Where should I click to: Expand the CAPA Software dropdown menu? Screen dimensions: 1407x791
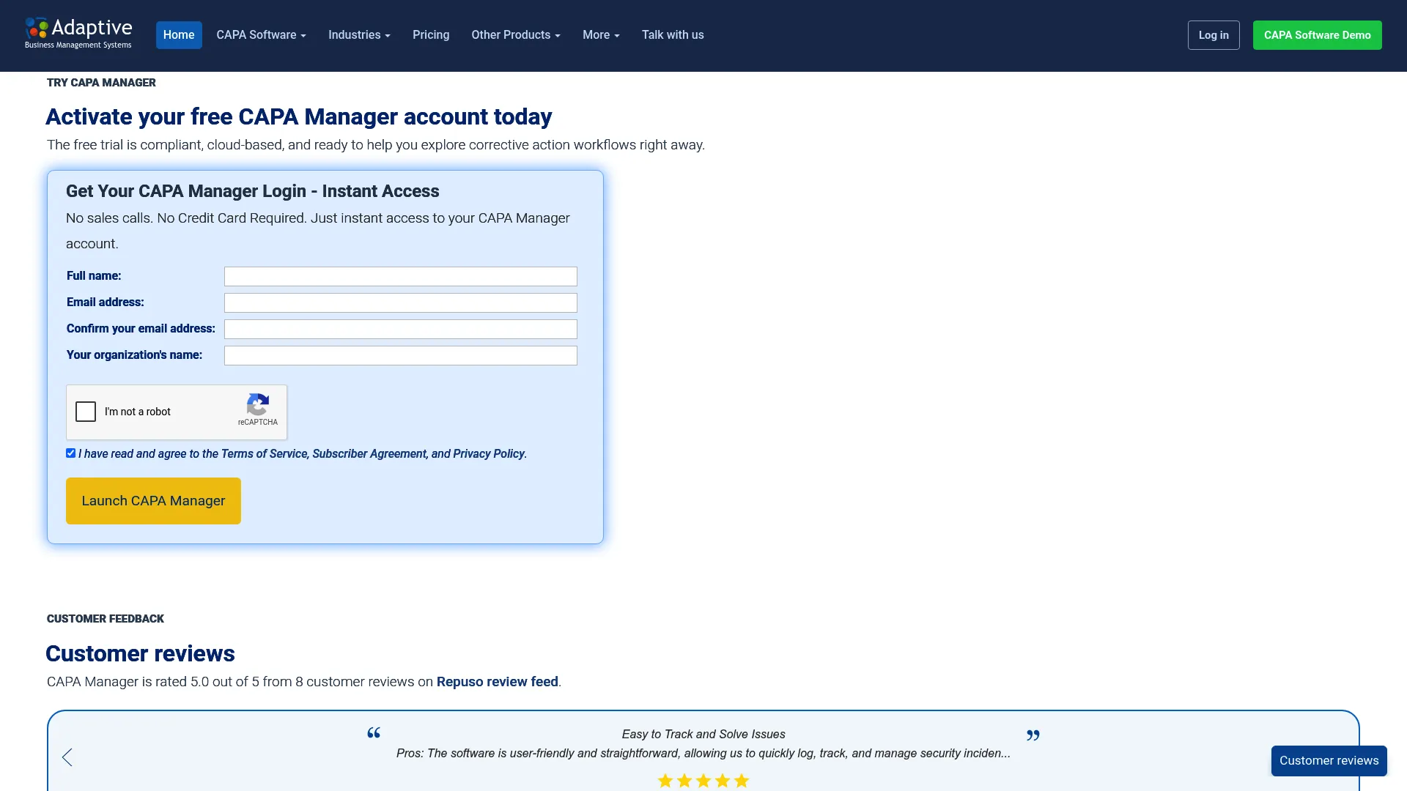(261, 35)
